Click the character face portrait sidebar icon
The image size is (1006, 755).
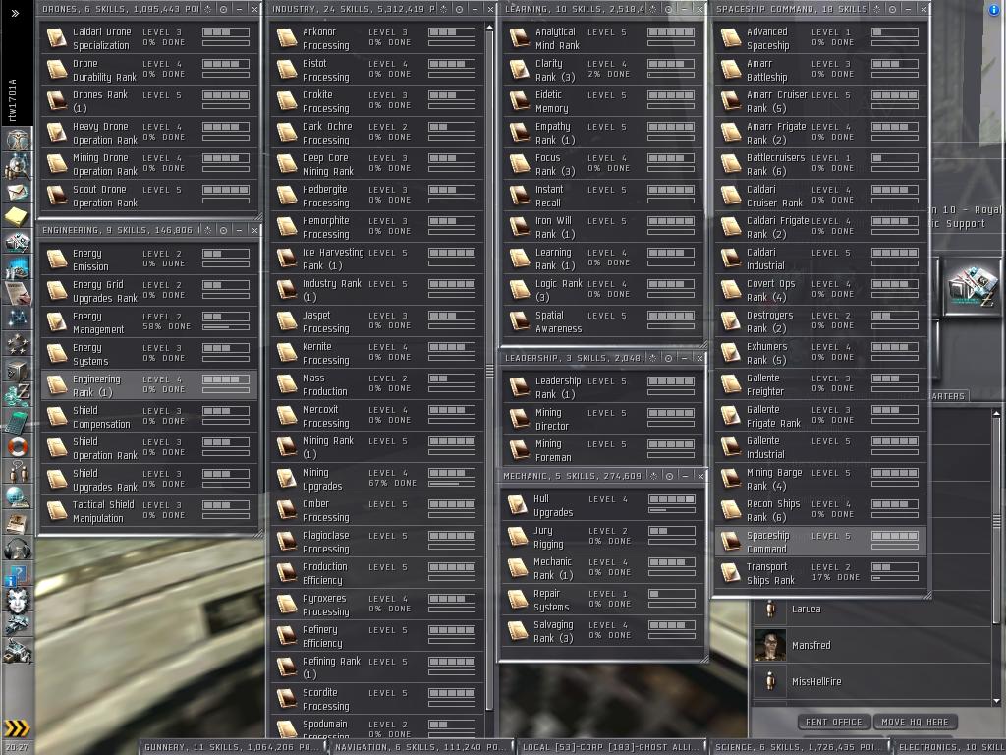17,601
